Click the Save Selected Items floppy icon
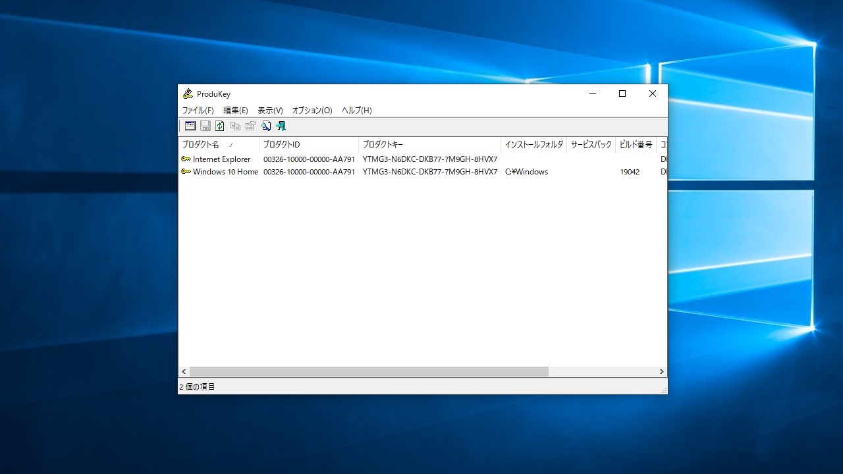Screen dimensions: 843x474 point(205,126)
